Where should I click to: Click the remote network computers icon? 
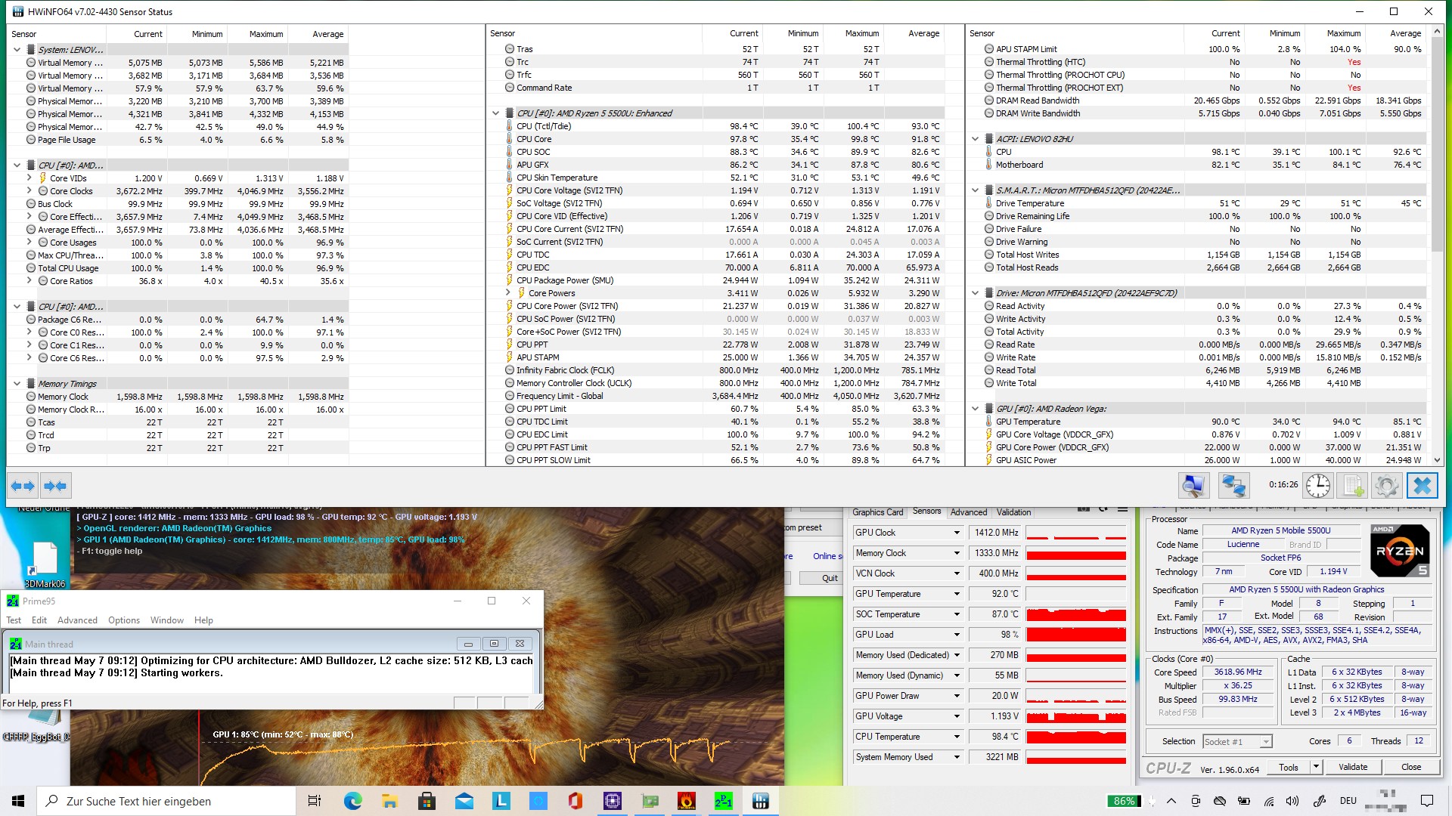point(1233,486)
